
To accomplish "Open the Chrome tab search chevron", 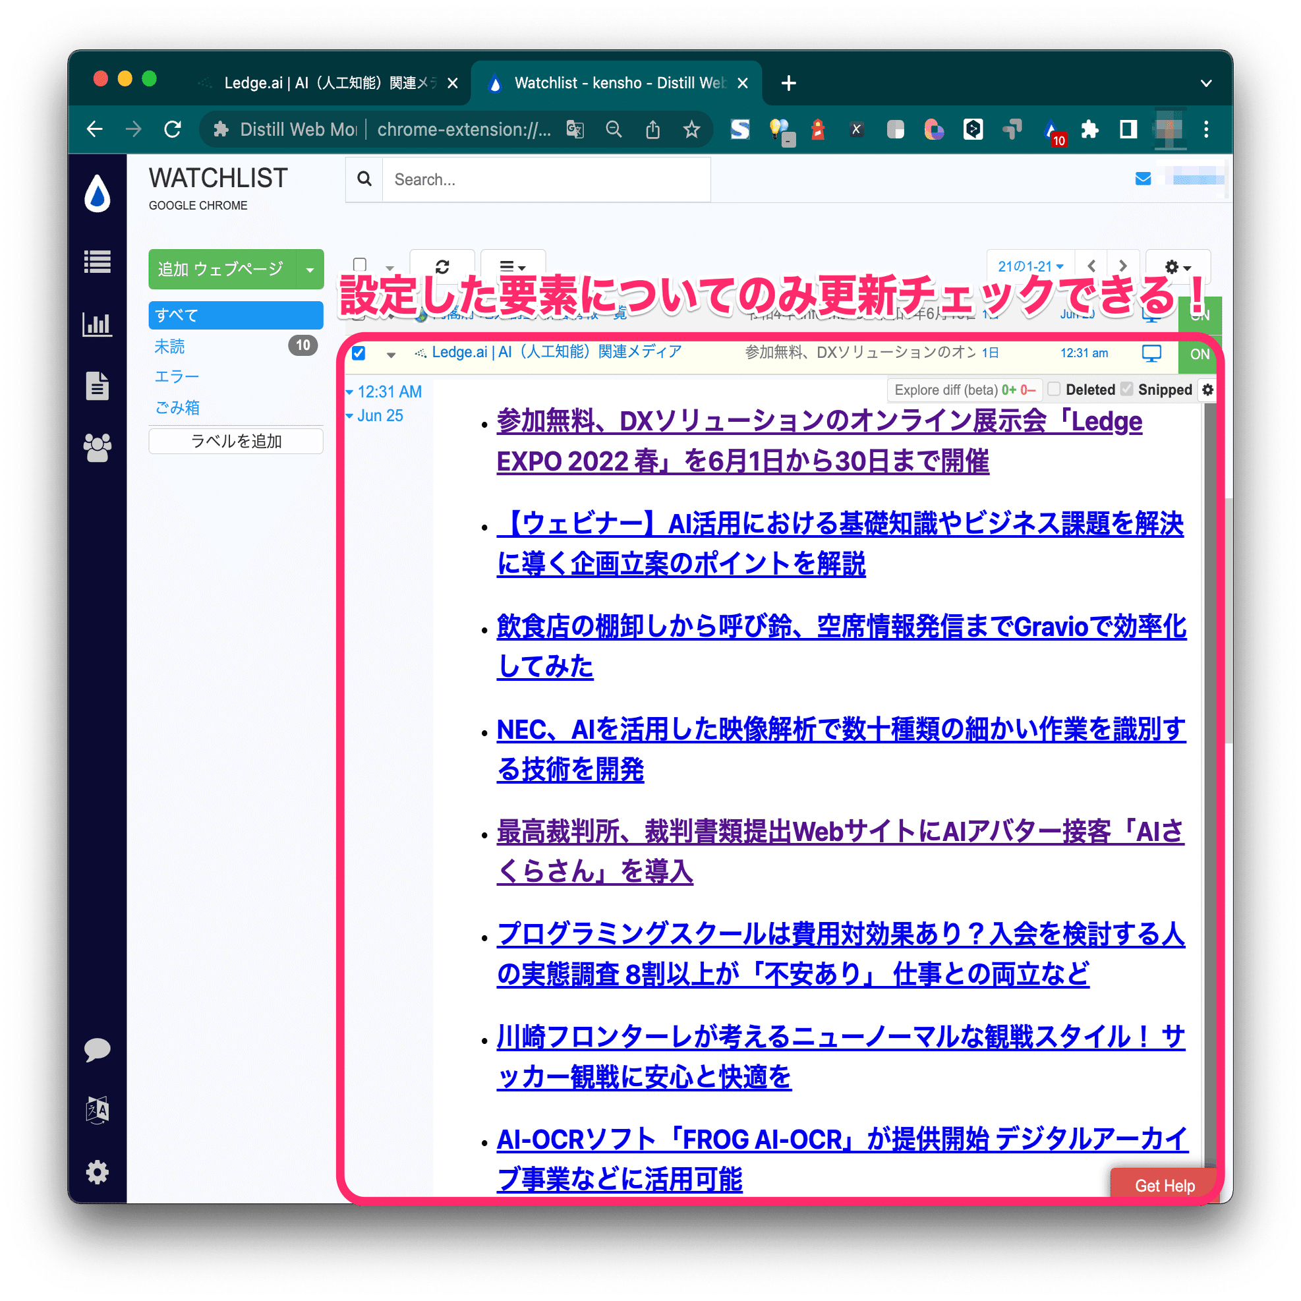I will [1206, 84].
